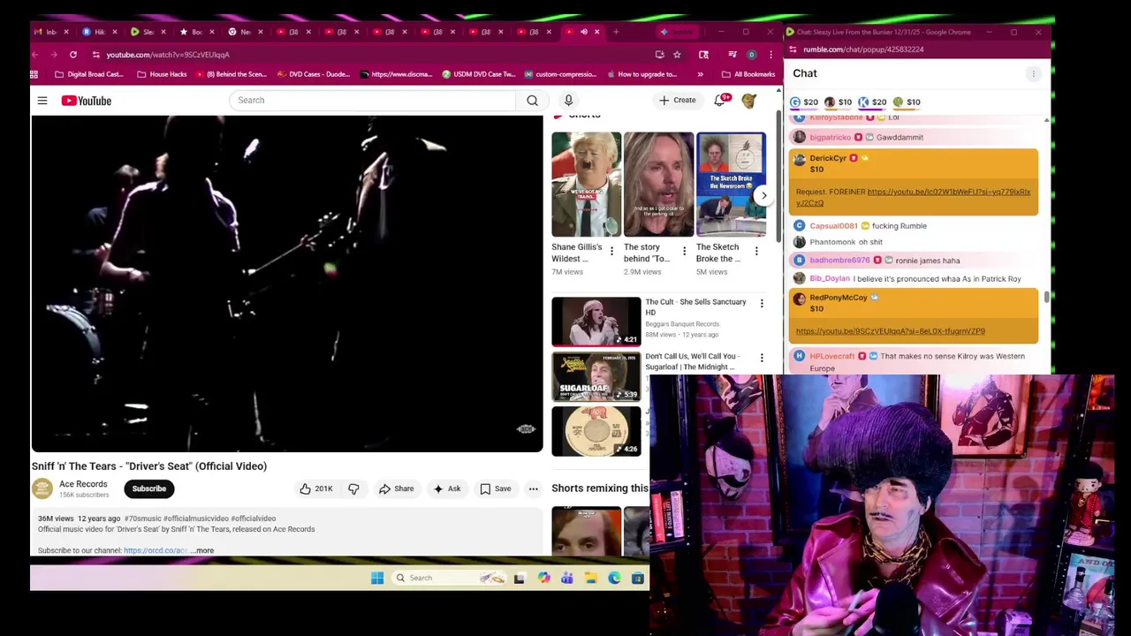1131x636 pixels.
Task: Click the #70smusic hashtag
Action: click(142, 519)
